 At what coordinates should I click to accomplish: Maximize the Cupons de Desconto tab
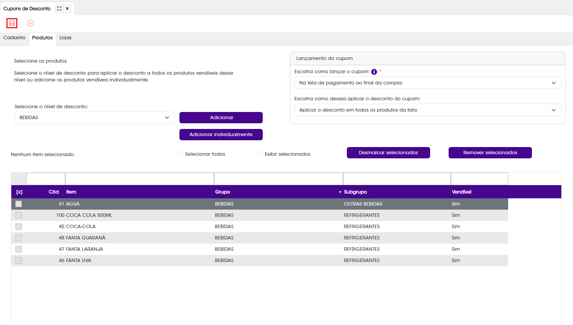[59, 8]
